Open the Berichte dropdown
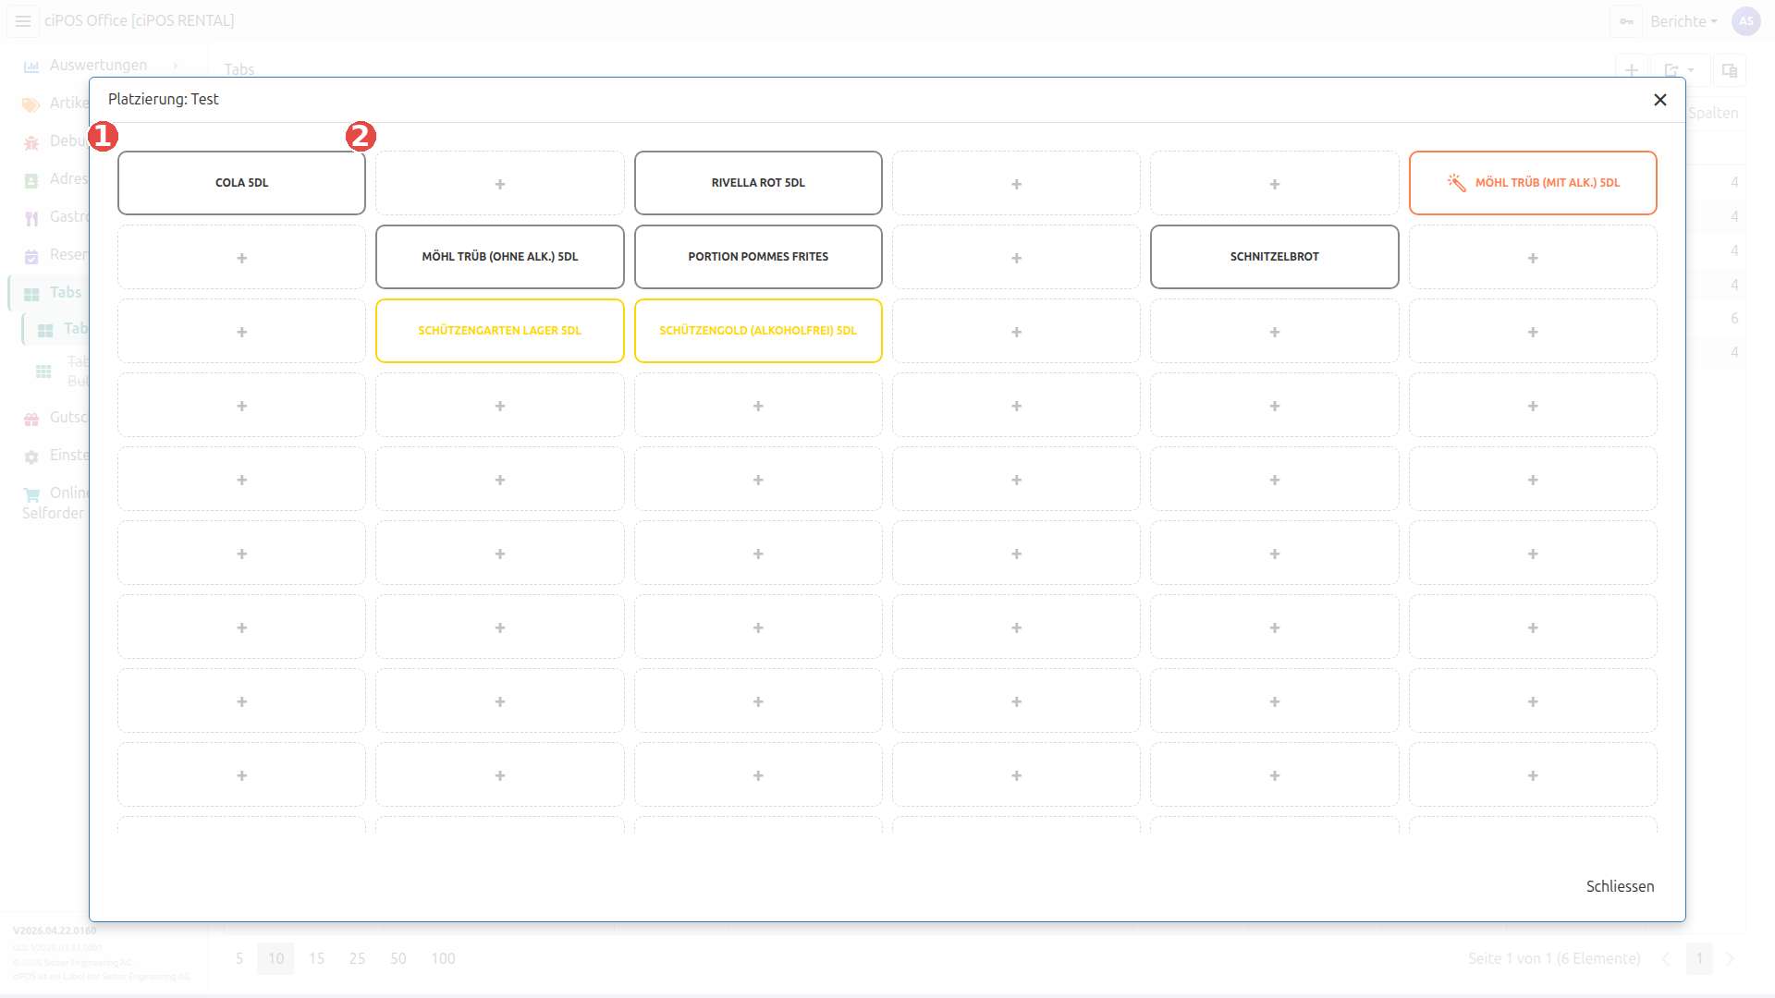1775x998 pixels. click(x=1683, y=21)
